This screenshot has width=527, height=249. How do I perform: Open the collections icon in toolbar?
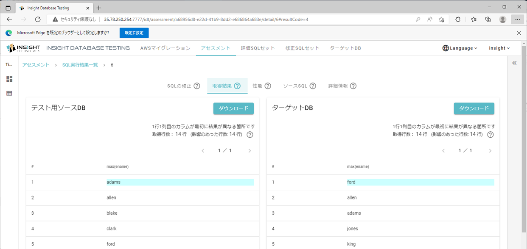point(488,19)
